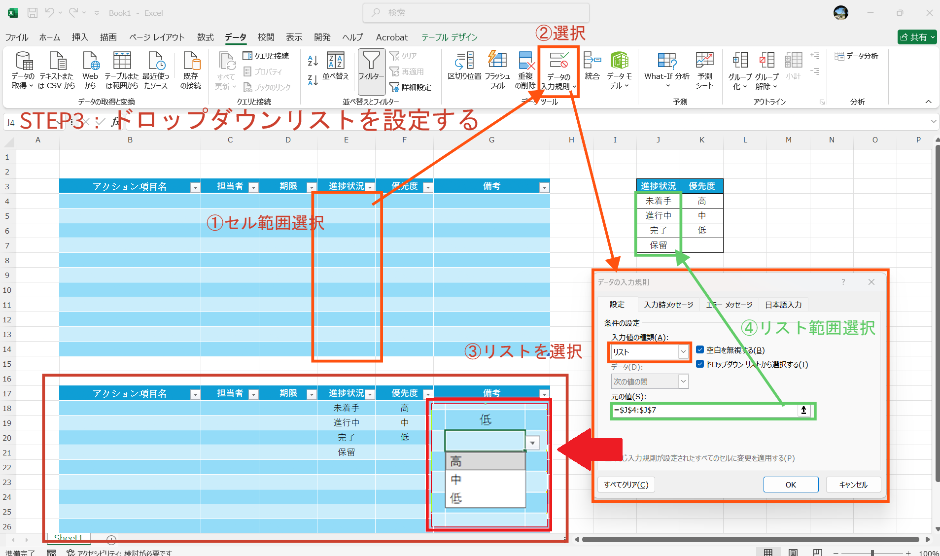Open filter dropdown for アクション項目名 row 3
The width and height of the screenshot is (940, 556).
(x=195, y=187)
